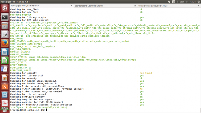Open the En keyboard layout indicator
Image resolution: width=201 pixels, height=113 pixels.
[x=174, y=2]
